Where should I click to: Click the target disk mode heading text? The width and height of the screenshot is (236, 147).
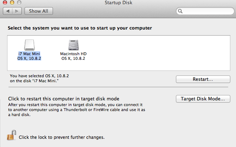[64, 99]
